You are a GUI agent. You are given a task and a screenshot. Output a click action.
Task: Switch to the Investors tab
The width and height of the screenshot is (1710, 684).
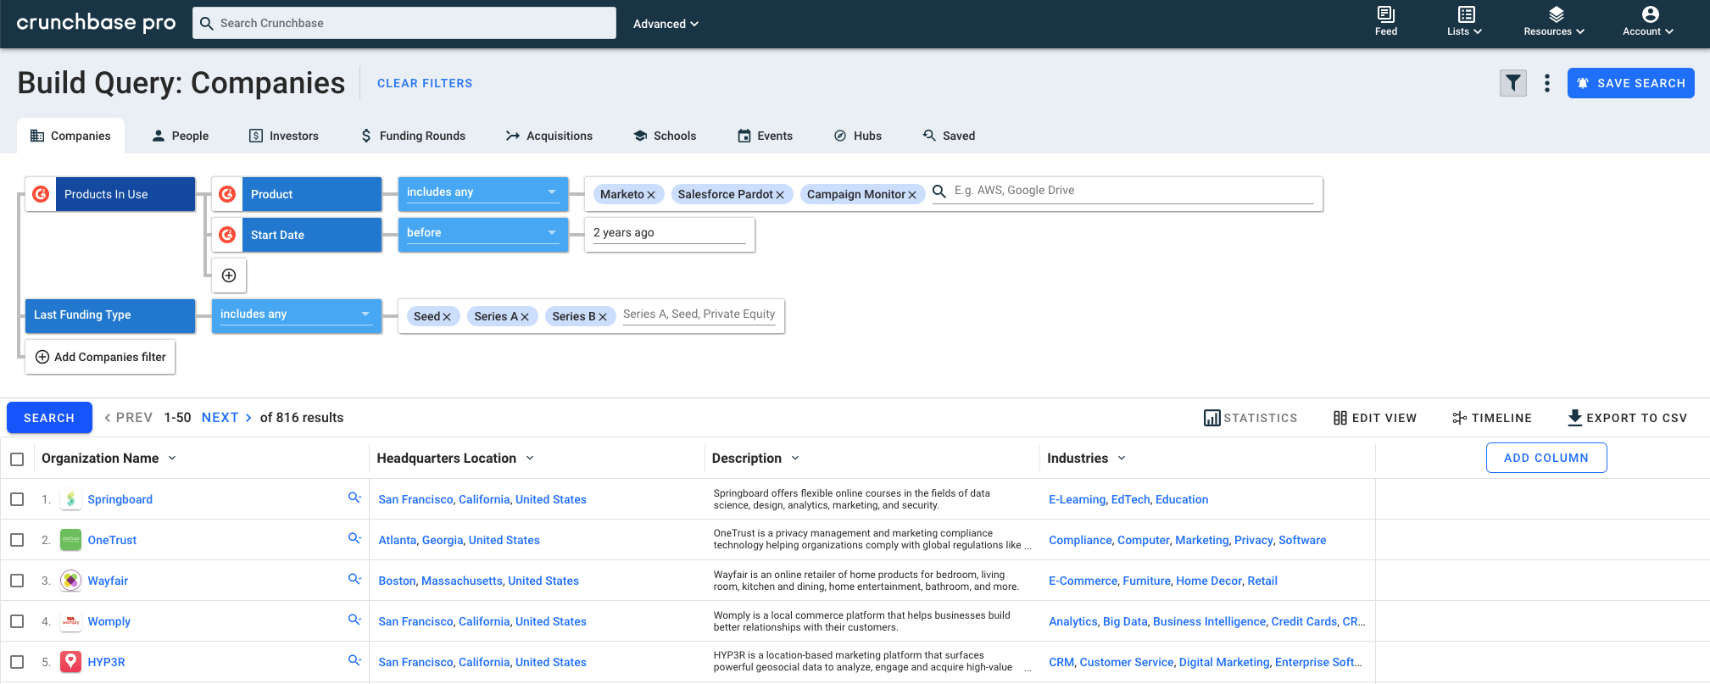tap(284, 136)
